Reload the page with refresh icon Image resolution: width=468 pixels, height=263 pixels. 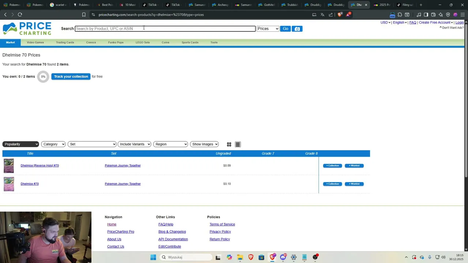tap(20, 15)
